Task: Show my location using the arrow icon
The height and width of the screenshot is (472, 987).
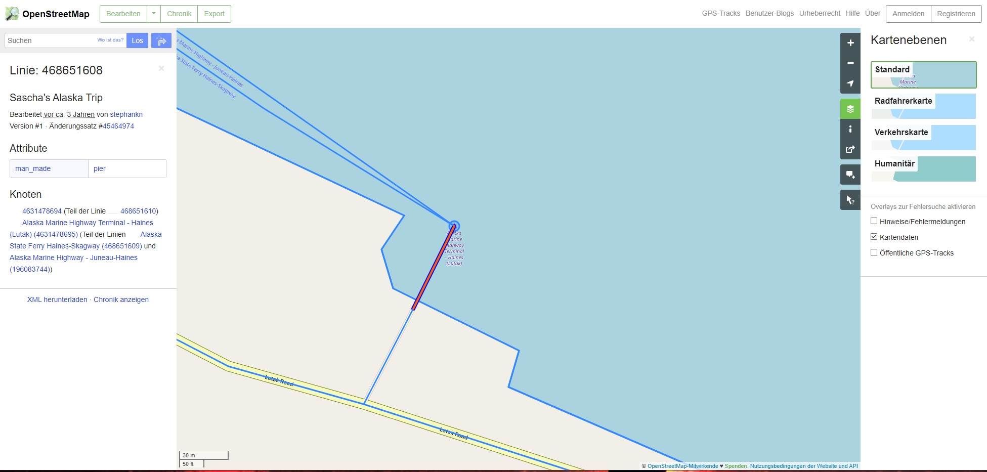Action: tap(850, 83)
